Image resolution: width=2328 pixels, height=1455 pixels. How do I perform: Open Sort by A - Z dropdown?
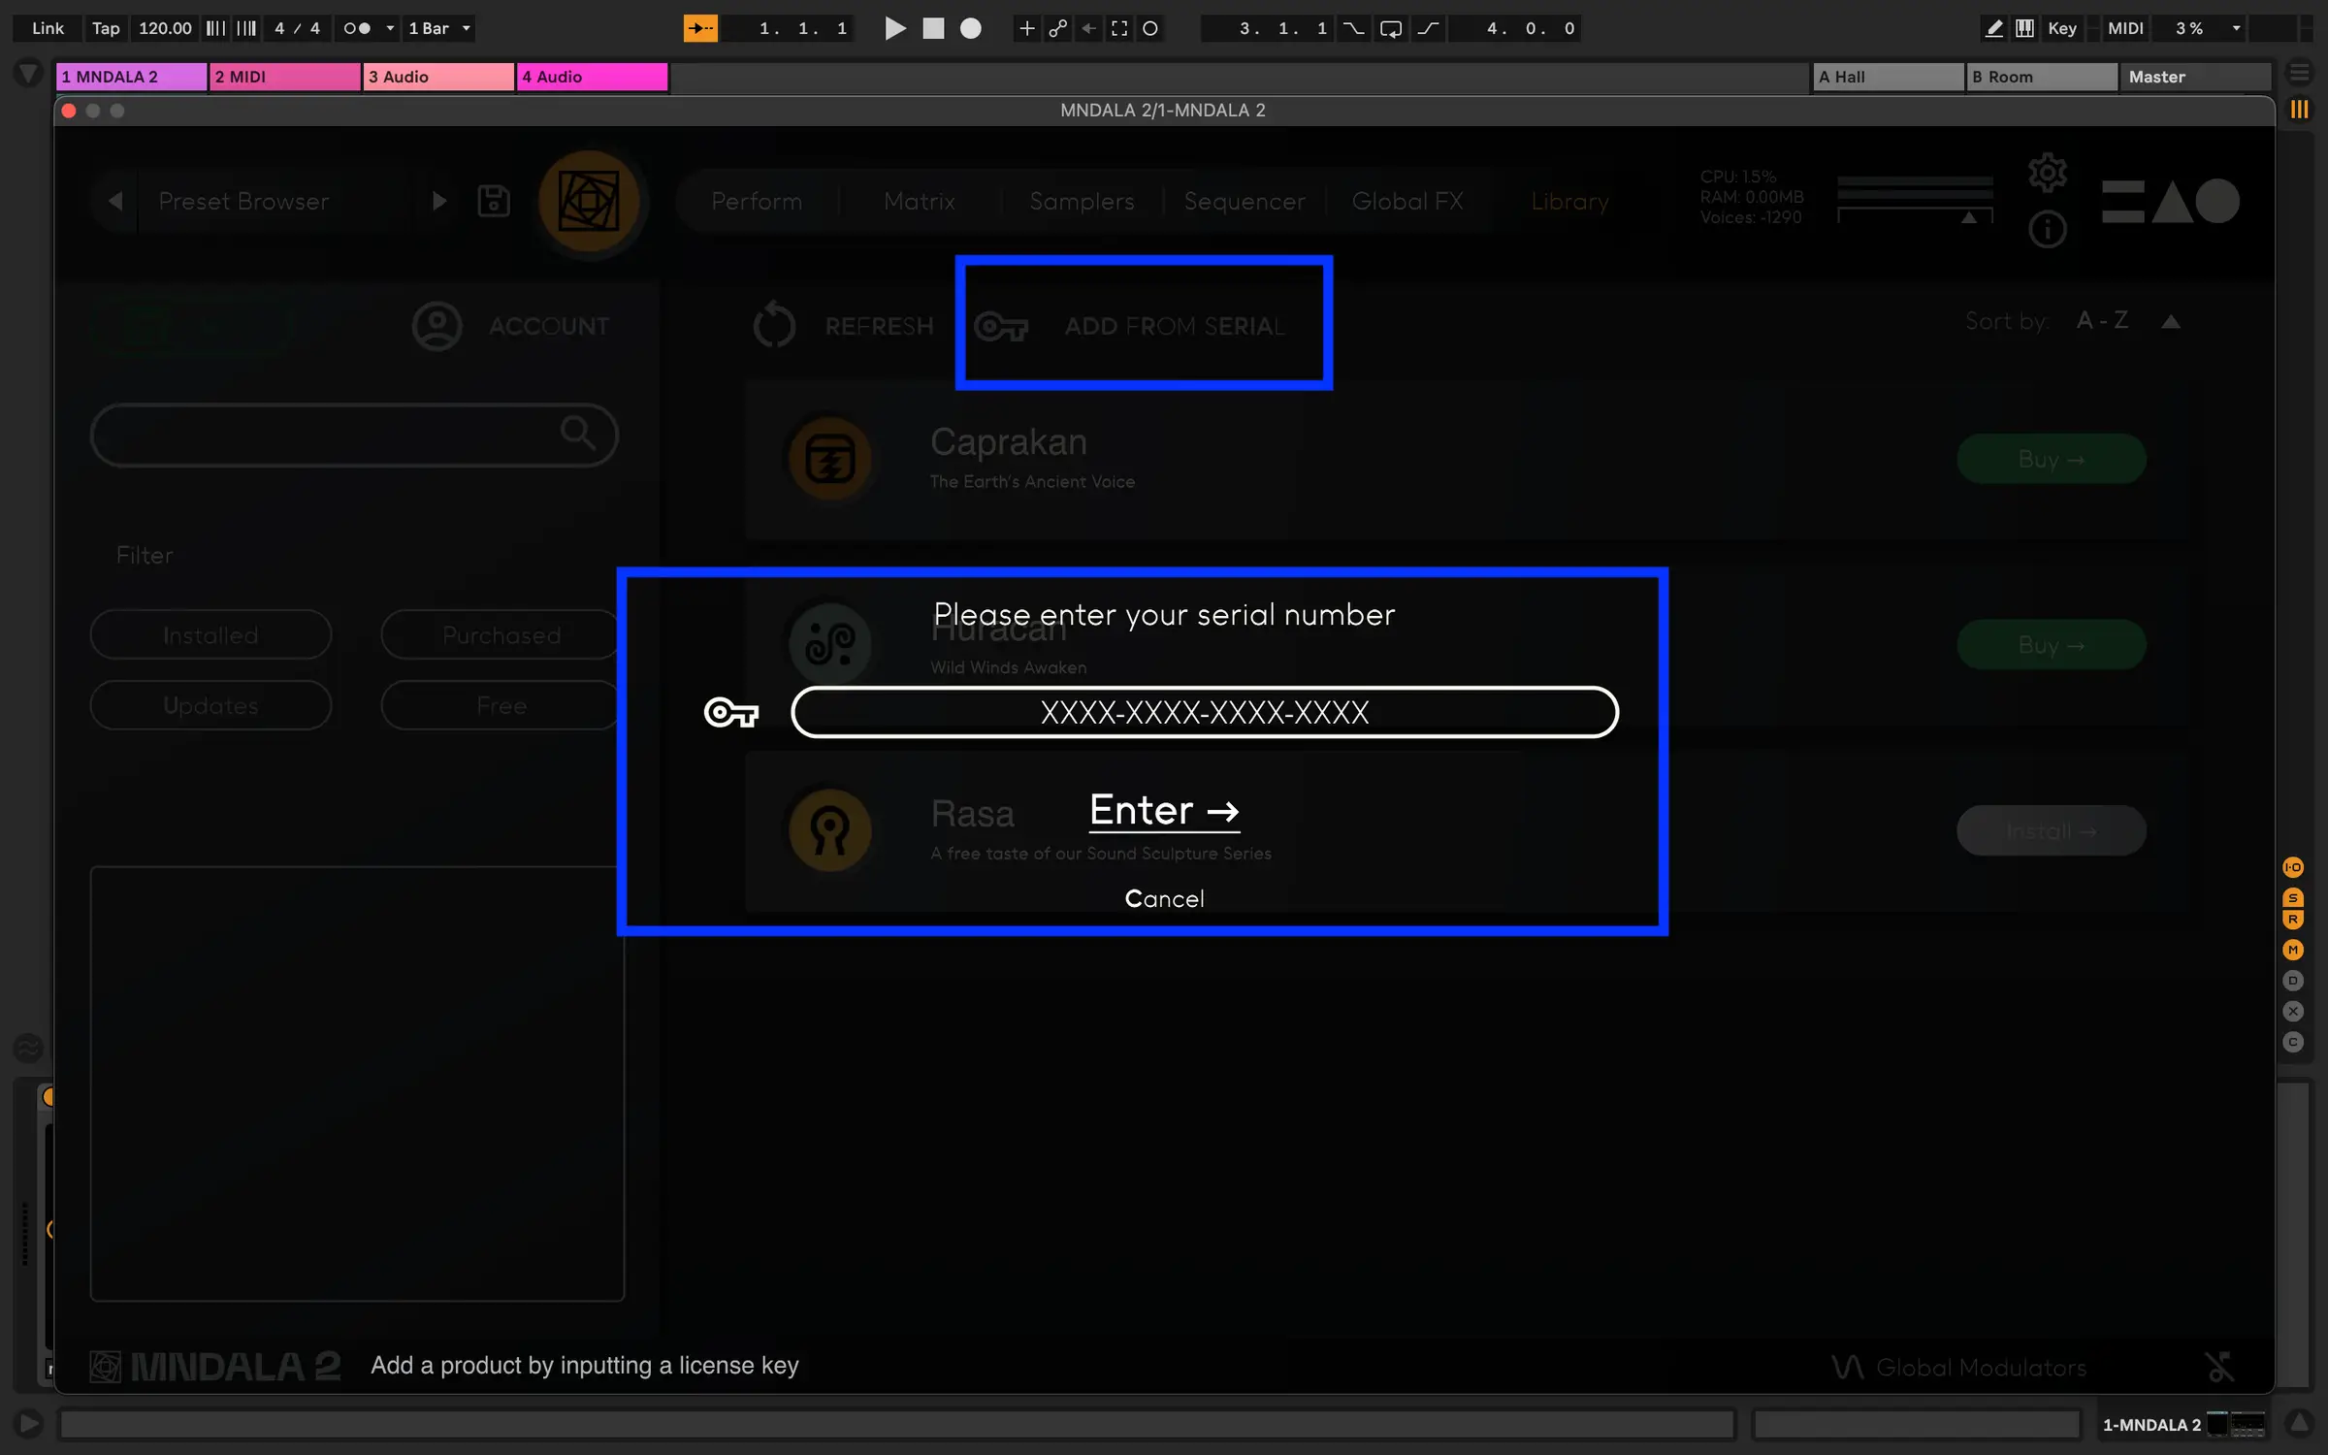click(2103, 321)
